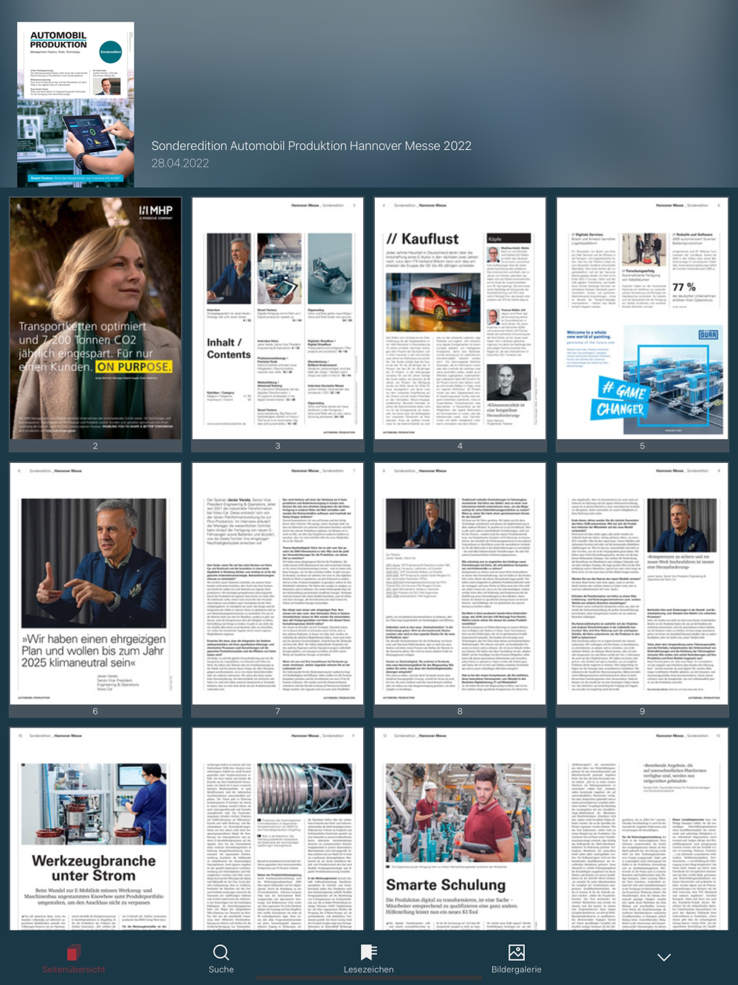Image resolution: width=738 pixels, height=985 pixels.
Task: Click page number label 7
Action: tap(277, 711)
